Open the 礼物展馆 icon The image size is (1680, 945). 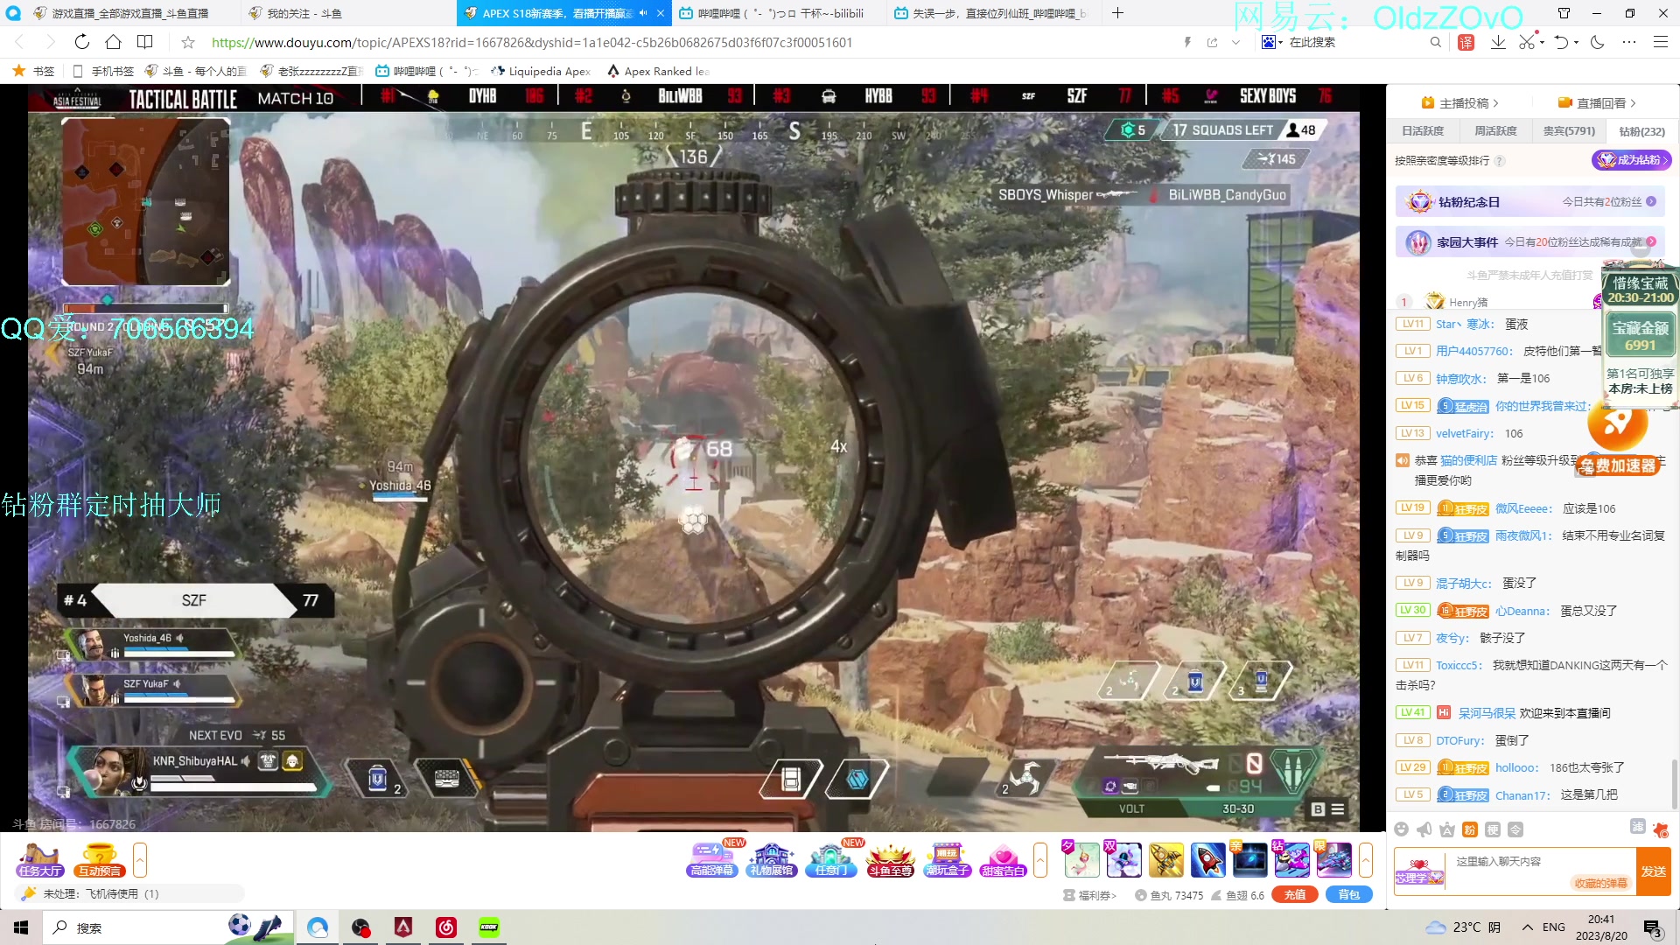(x=771, y=859)
